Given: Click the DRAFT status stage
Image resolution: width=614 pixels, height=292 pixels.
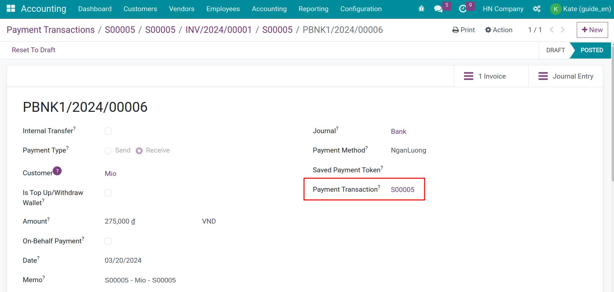Looking at the screenshot, I should click(x=555, y=50).
